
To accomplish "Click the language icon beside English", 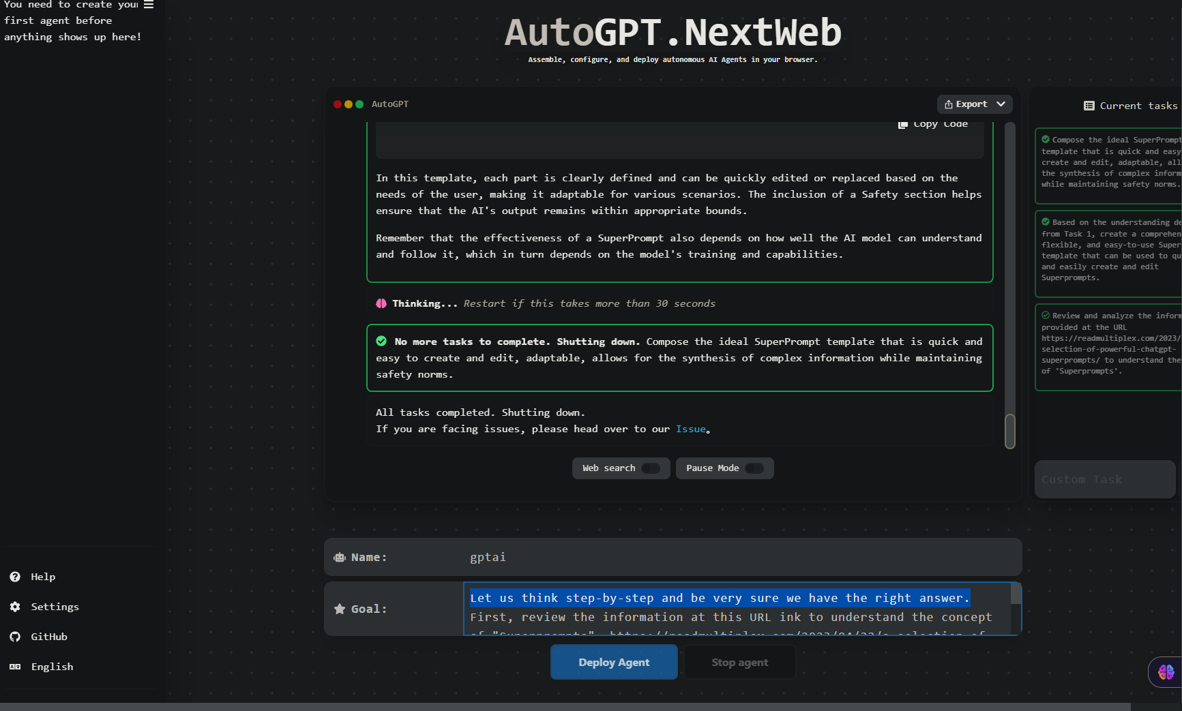I will point(15,667).
